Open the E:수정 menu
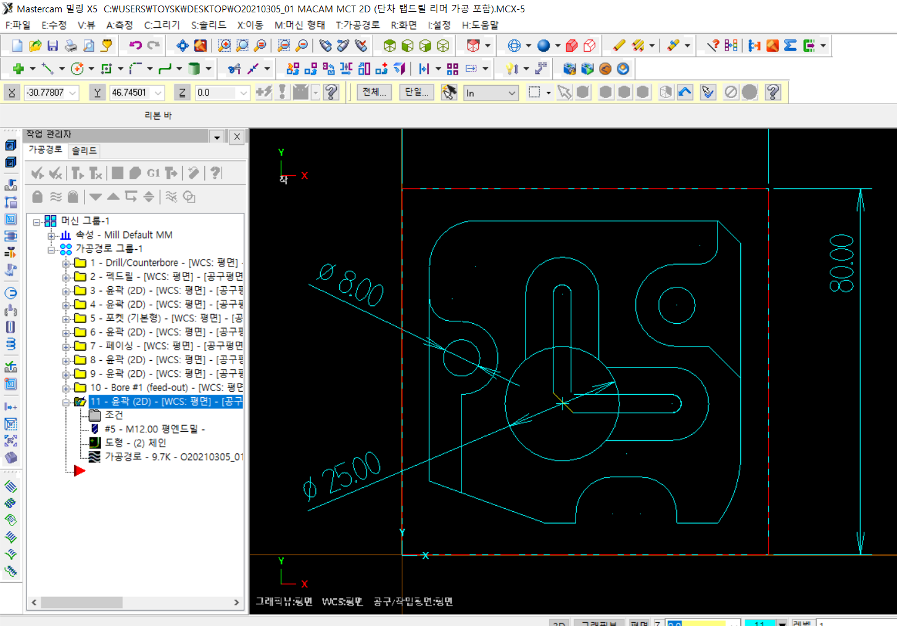 pos(54,25)
